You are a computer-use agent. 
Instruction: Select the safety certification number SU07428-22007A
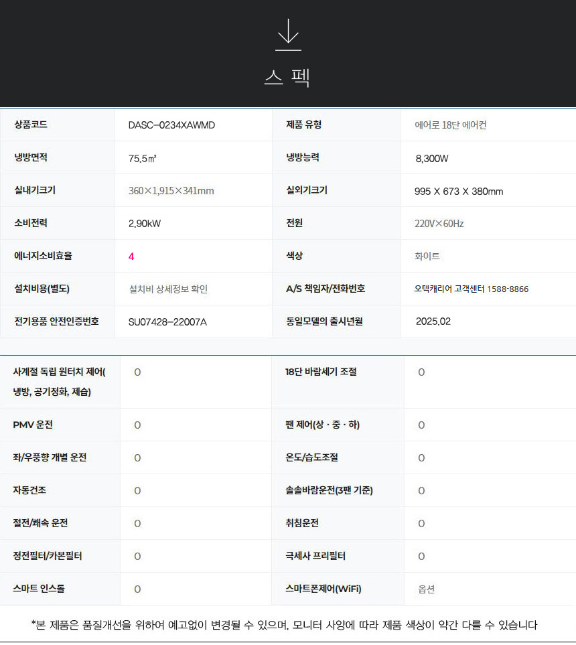pyautogui.click(x=167, y=322)
